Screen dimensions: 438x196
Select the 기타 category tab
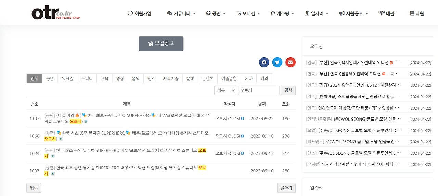[x=249, y=78]
